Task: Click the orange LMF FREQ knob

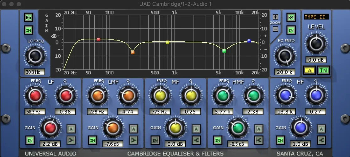Action: 97,95
